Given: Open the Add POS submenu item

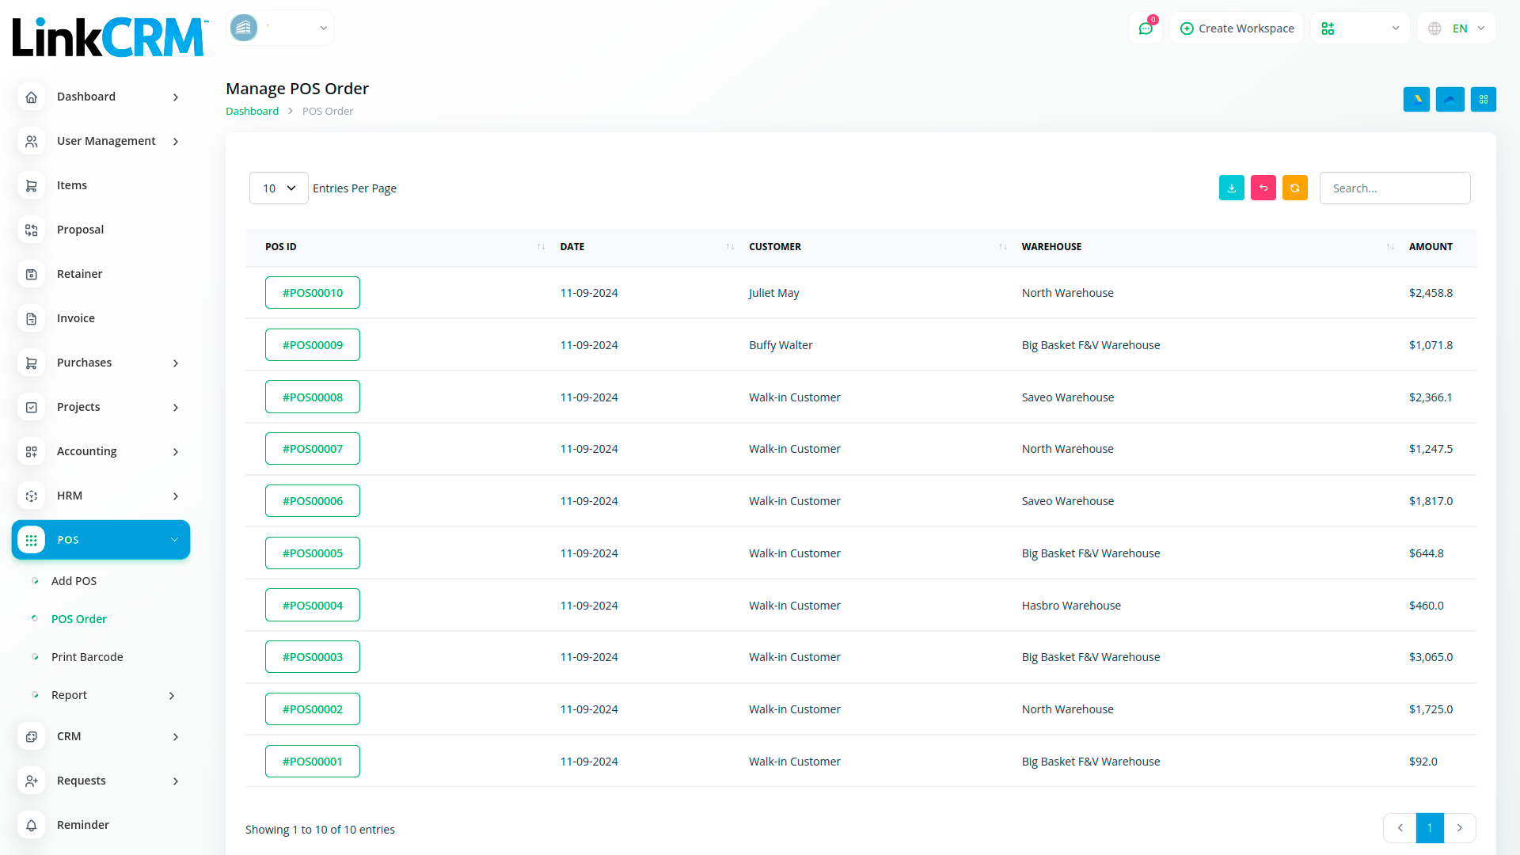Looking at the screenshot, I should coord(74,581).
